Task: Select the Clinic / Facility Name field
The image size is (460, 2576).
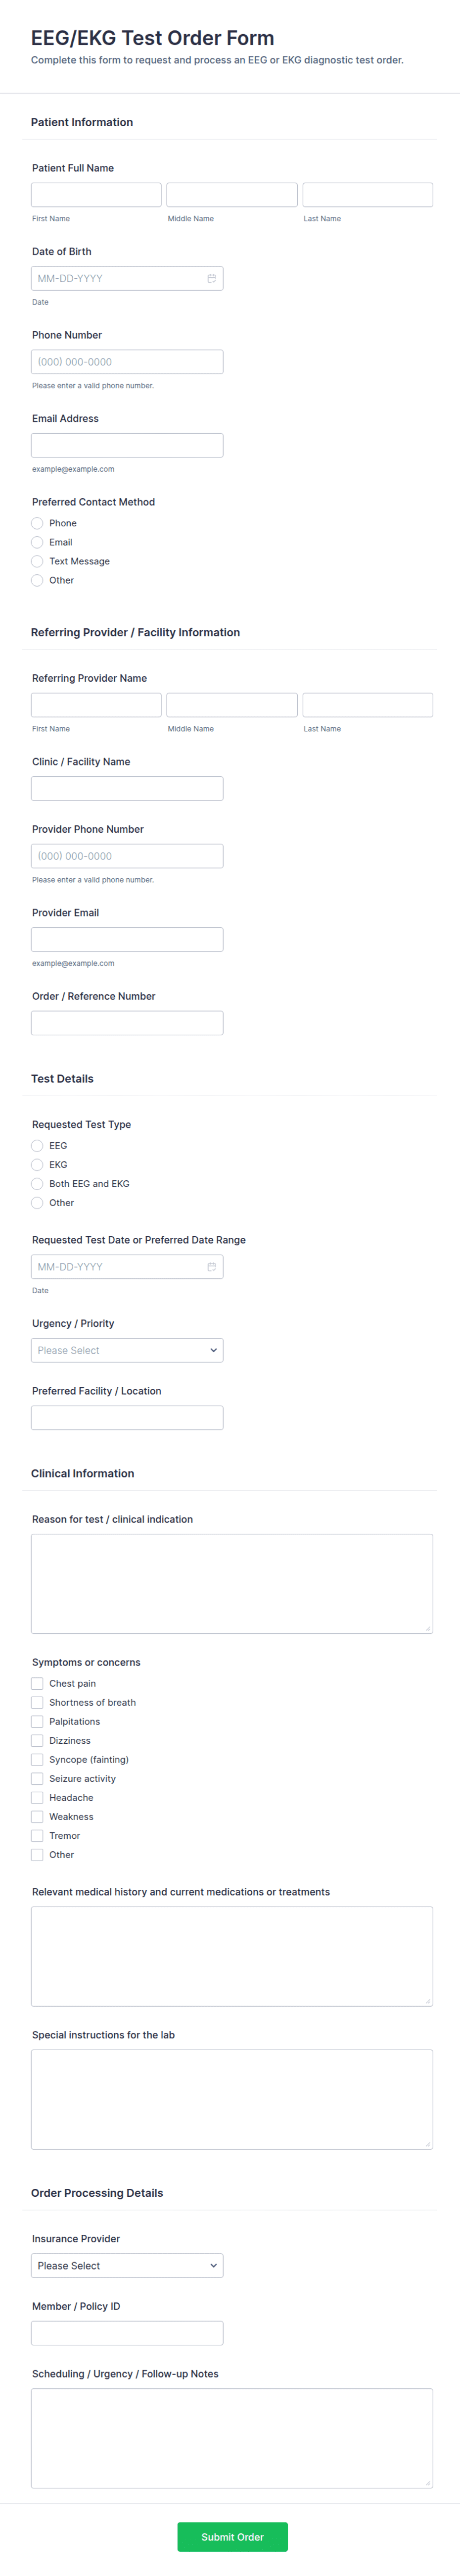Action: pos(127,789)
